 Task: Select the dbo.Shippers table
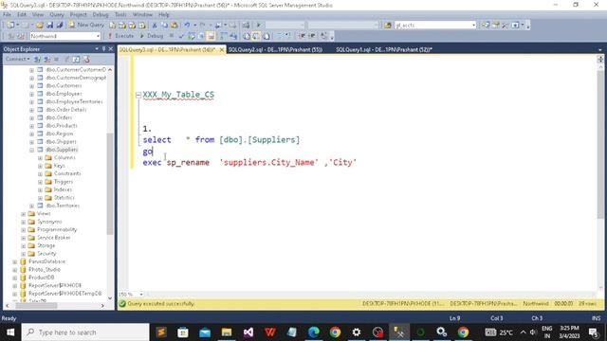point(61,141)
